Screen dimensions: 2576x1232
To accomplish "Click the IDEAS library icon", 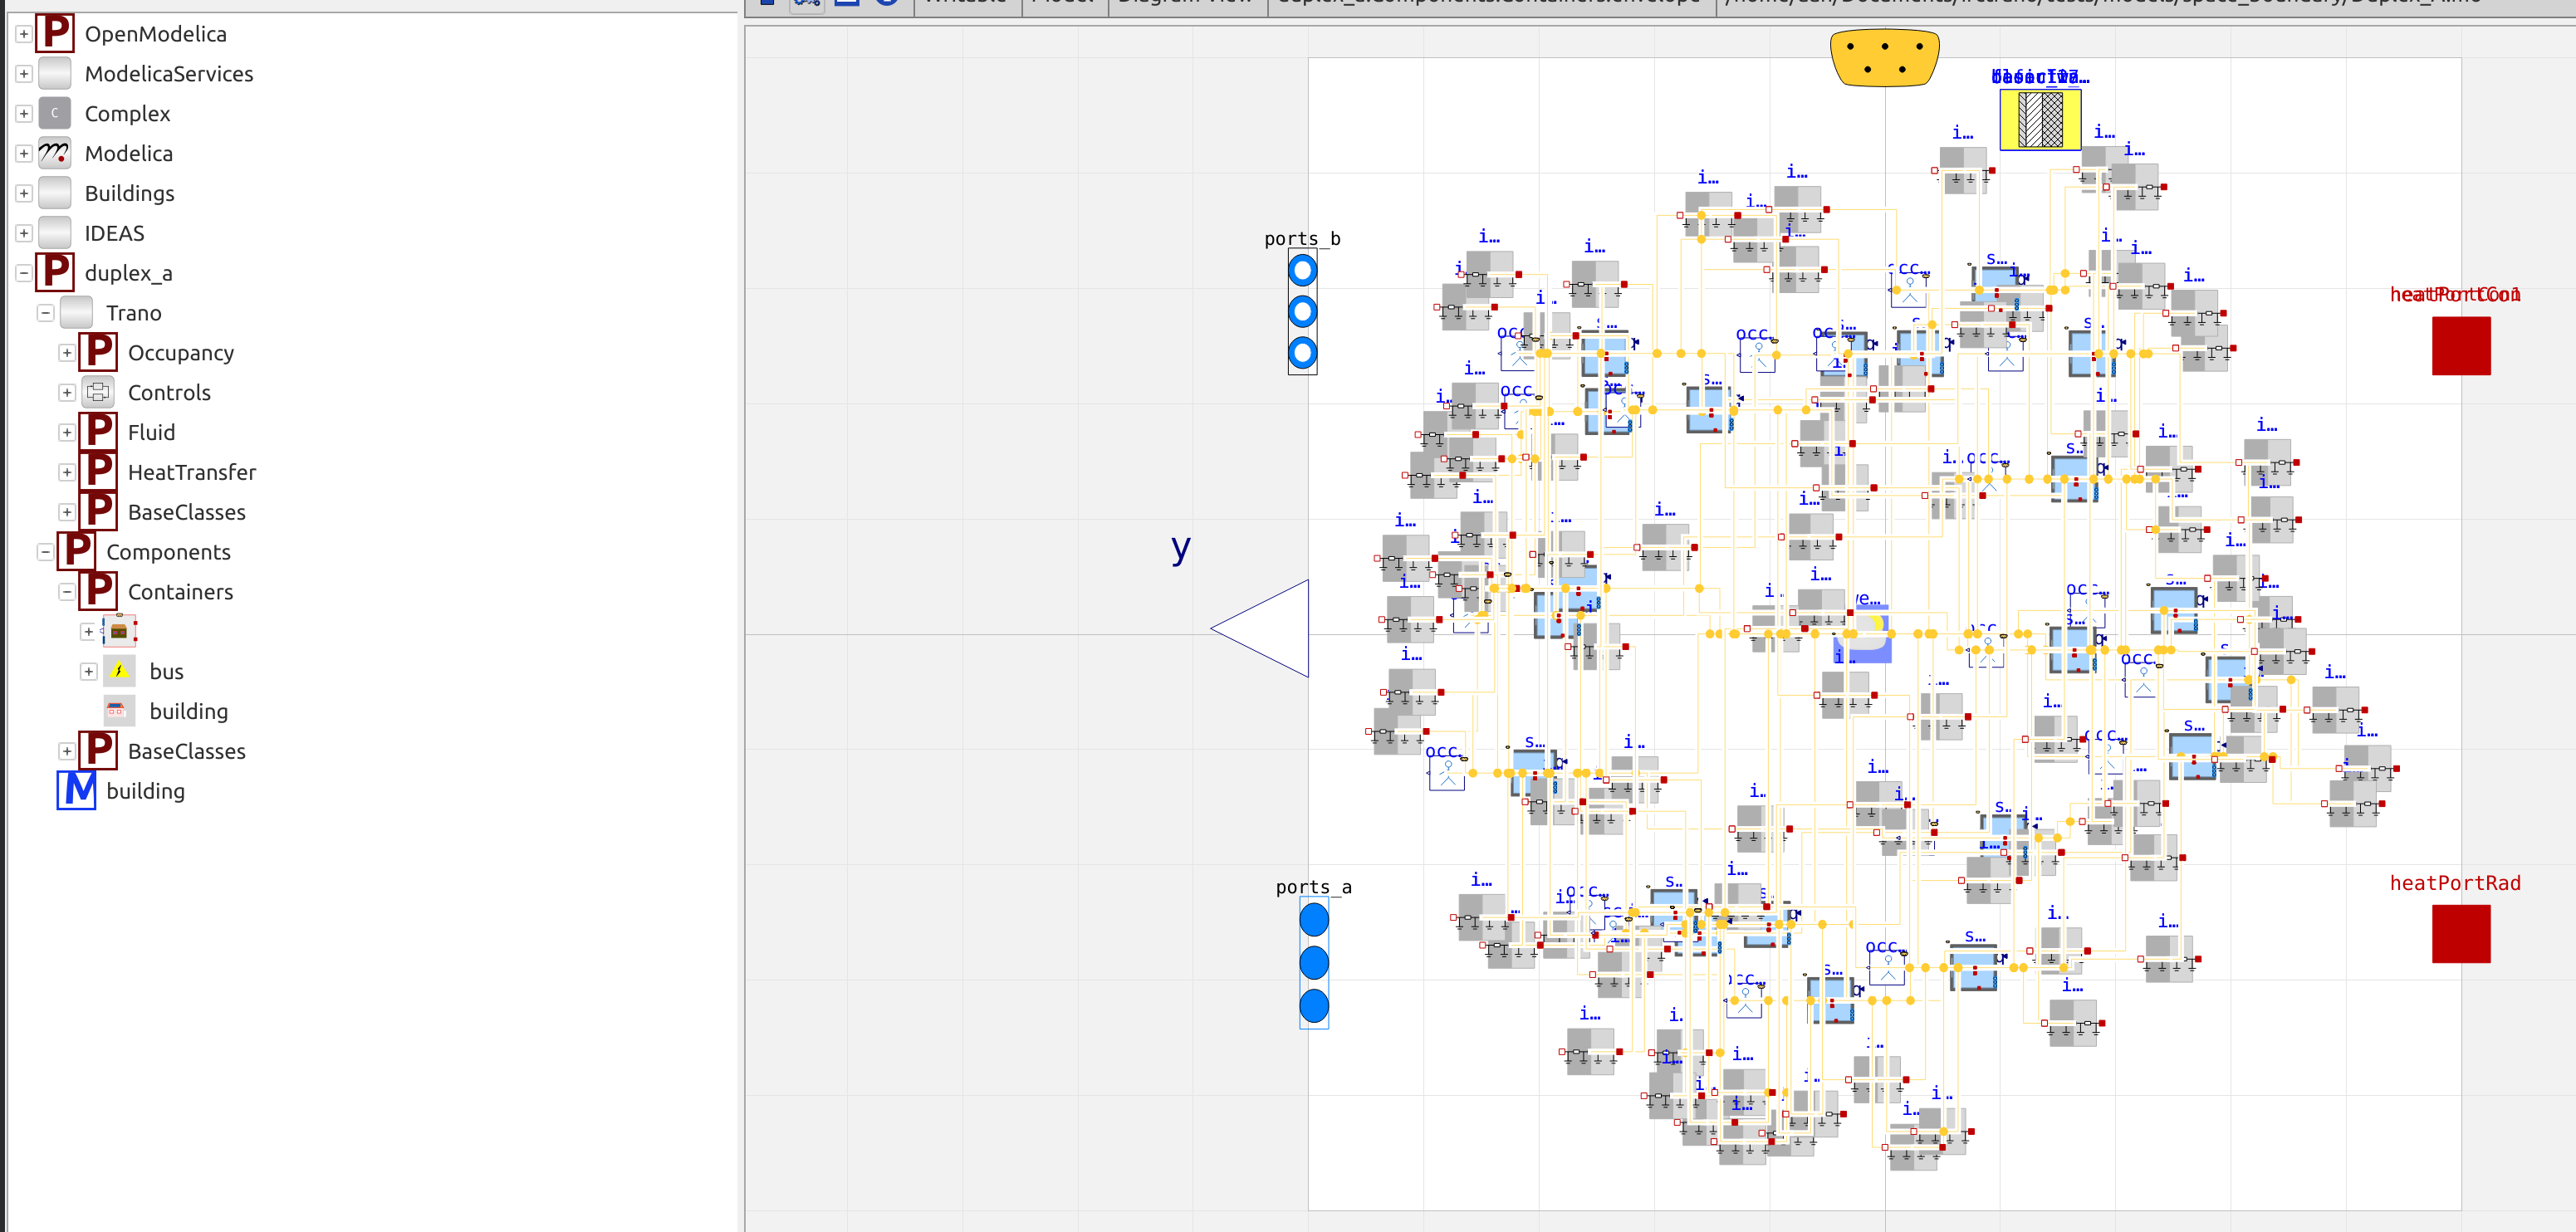I will 55,233.
